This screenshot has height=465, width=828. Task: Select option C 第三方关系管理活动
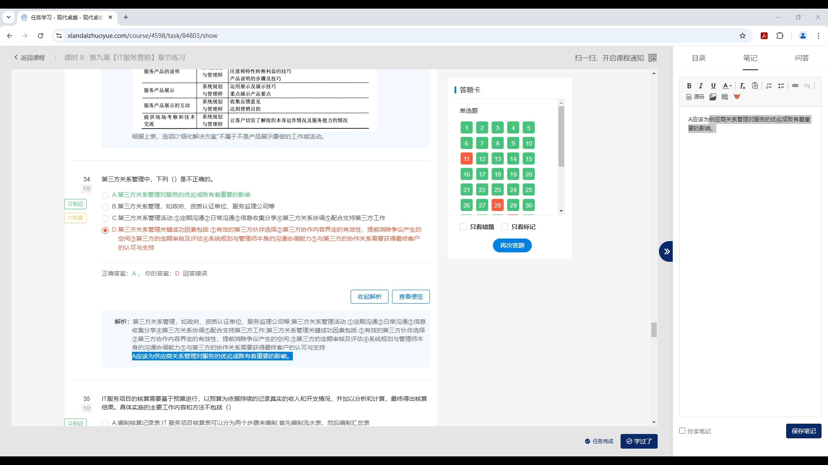tap(105, 219)
